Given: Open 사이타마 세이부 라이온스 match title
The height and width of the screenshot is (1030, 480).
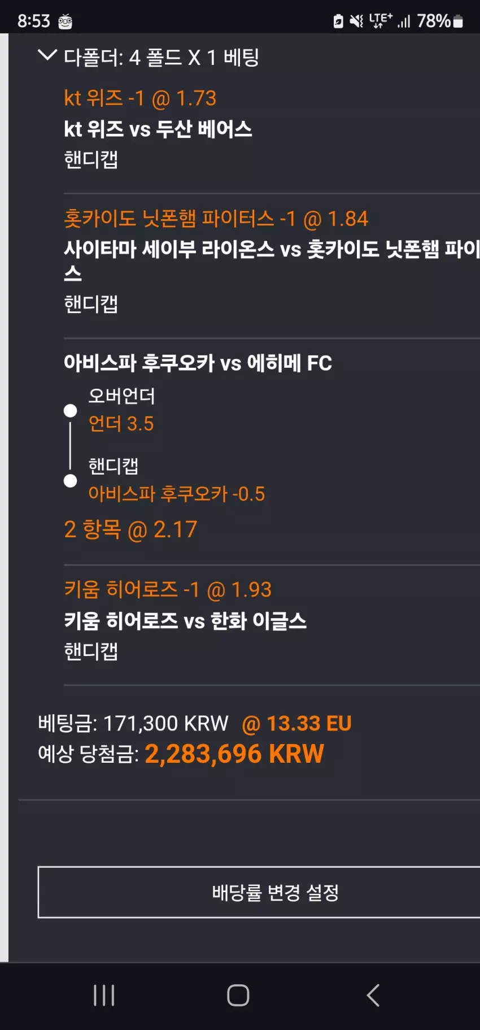Looking at the screenshot, I should point(272,260).
